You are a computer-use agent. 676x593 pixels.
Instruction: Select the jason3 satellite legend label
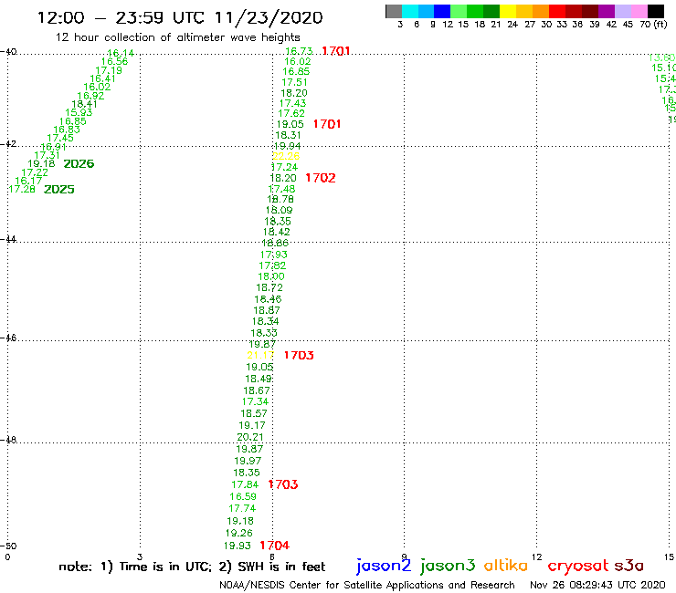[x=447, y=566]
